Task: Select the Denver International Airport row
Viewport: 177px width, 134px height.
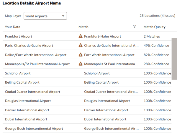Action: tap(27, 110)
